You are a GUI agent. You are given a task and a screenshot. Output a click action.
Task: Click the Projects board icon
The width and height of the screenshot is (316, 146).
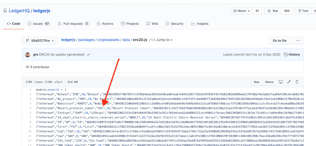[x=123, y=24]
